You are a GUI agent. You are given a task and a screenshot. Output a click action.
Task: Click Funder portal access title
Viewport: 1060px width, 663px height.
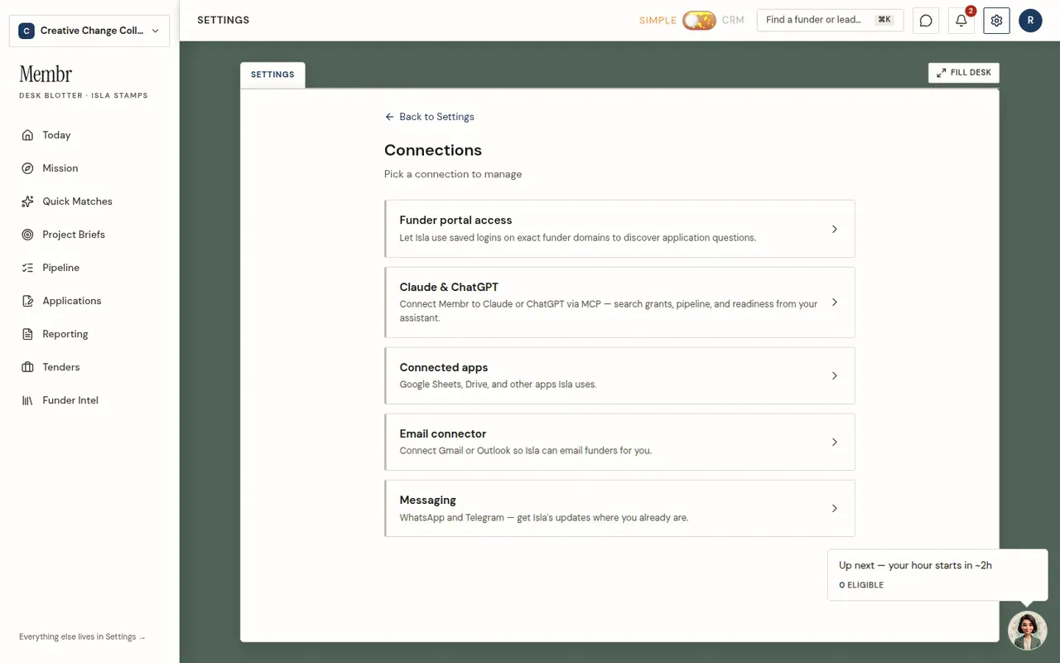pyautogui.click(x=455, y=220)
